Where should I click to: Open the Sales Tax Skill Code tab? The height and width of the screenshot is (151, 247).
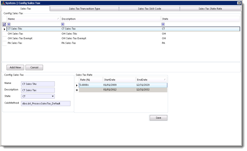[149, 9]
